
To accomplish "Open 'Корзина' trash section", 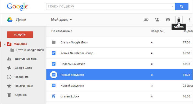I will 21,95.
